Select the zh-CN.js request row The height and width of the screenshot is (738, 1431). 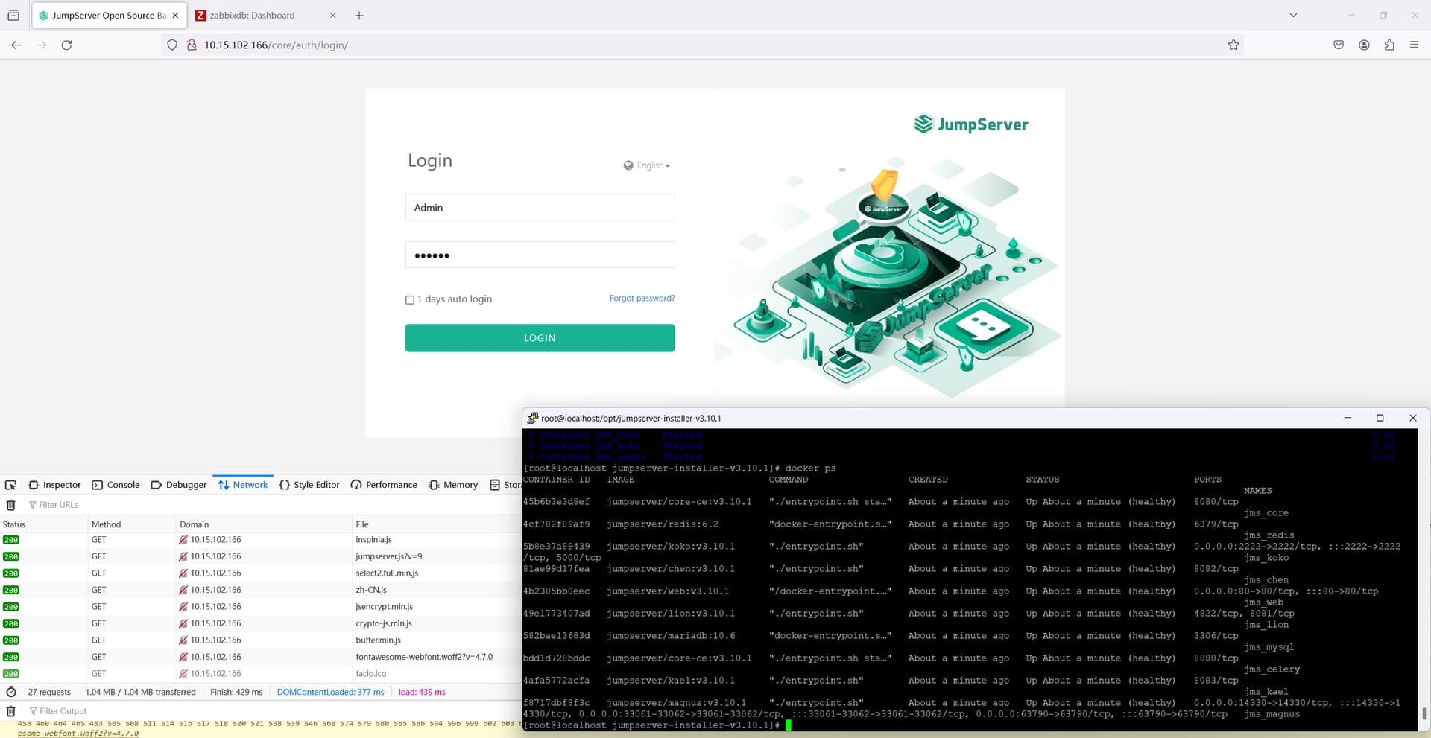coord(261,590)
